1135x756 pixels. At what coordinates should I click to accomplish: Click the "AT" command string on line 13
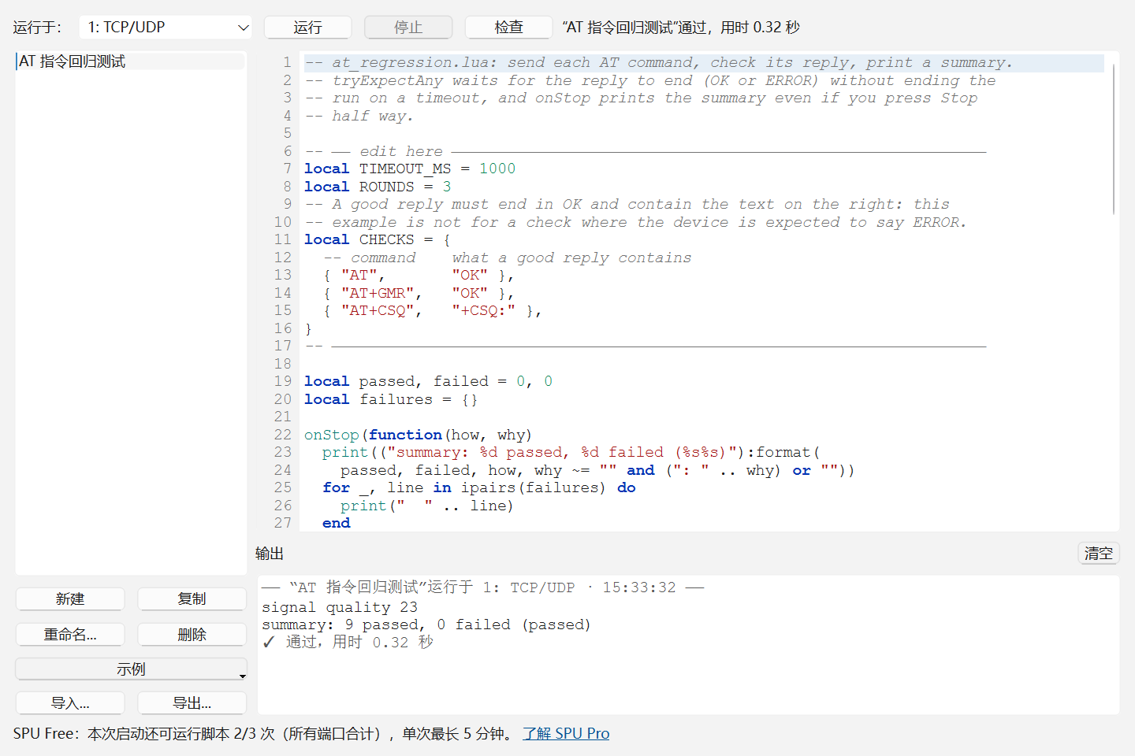point(359,275)
